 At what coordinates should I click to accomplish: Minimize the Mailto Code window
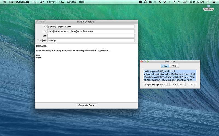click(145, 61)
